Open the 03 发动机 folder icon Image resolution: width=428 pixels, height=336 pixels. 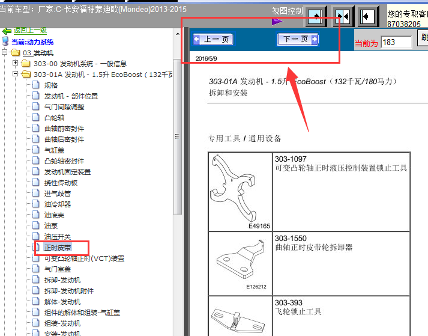point(16,52)
